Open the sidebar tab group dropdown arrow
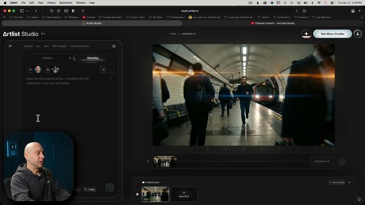This screenshot has width=365, height=205. (27, 11)
